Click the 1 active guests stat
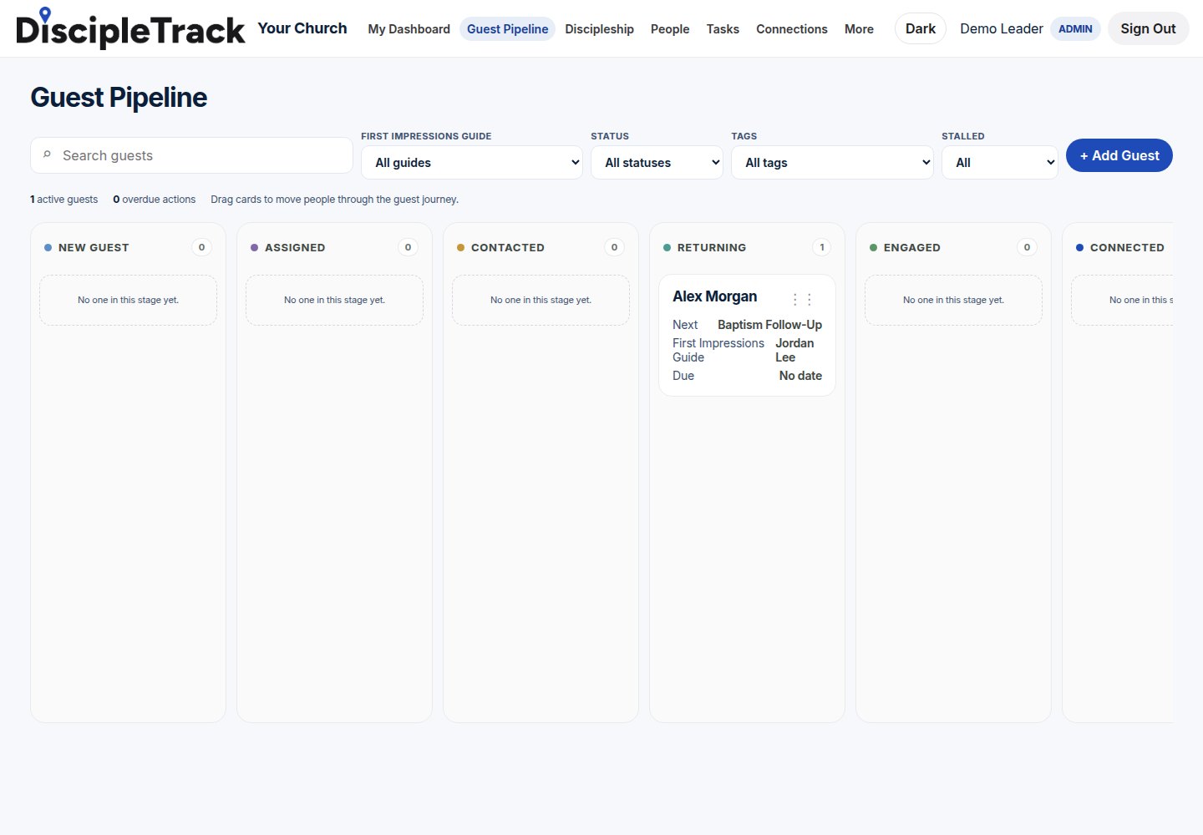The height and width of the screenshot is (835, 1203). pos(63,200)
